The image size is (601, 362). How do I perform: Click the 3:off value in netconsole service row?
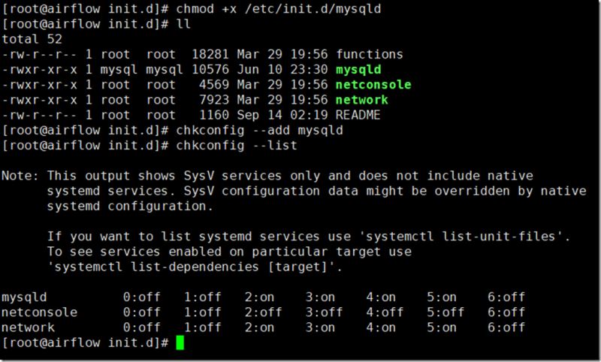click(x=323, y=312)
